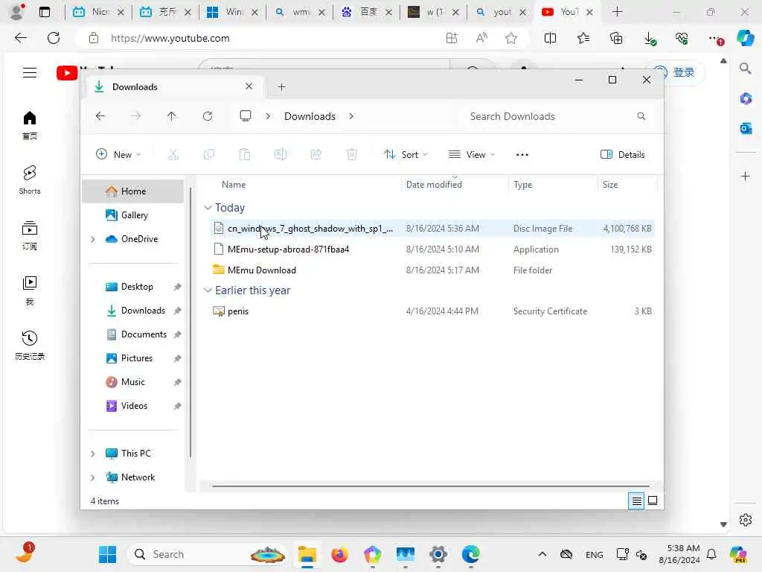This screenshot has height=572, width=762.
Task: Switch to large thumbnails view icon
Action: 653,500
